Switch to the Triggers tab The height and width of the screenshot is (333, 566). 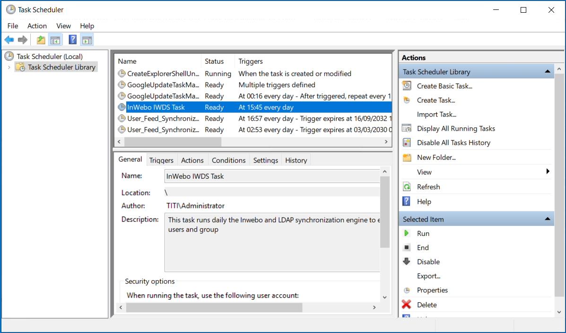(162, 160)
